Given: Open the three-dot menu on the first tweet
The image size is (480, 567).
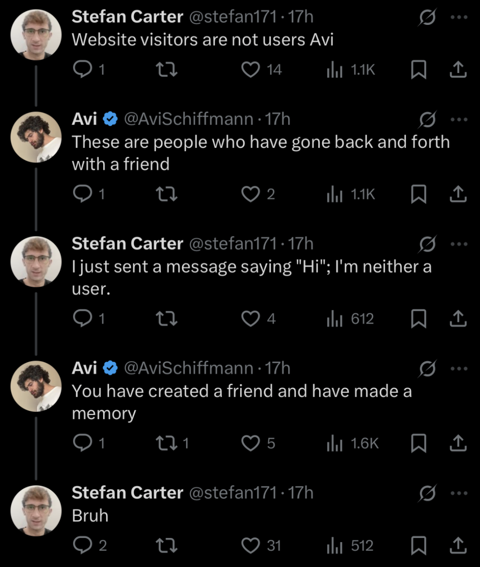Looking at the screenshot, I should coord(459,18).
